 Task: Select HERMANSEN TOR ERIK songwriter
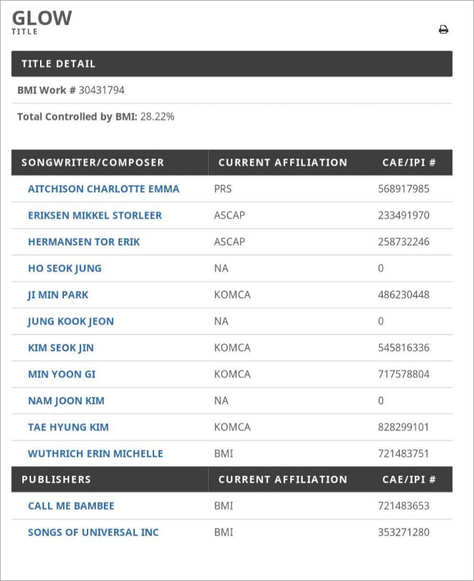pyautogui.click(x=84, y=242)
